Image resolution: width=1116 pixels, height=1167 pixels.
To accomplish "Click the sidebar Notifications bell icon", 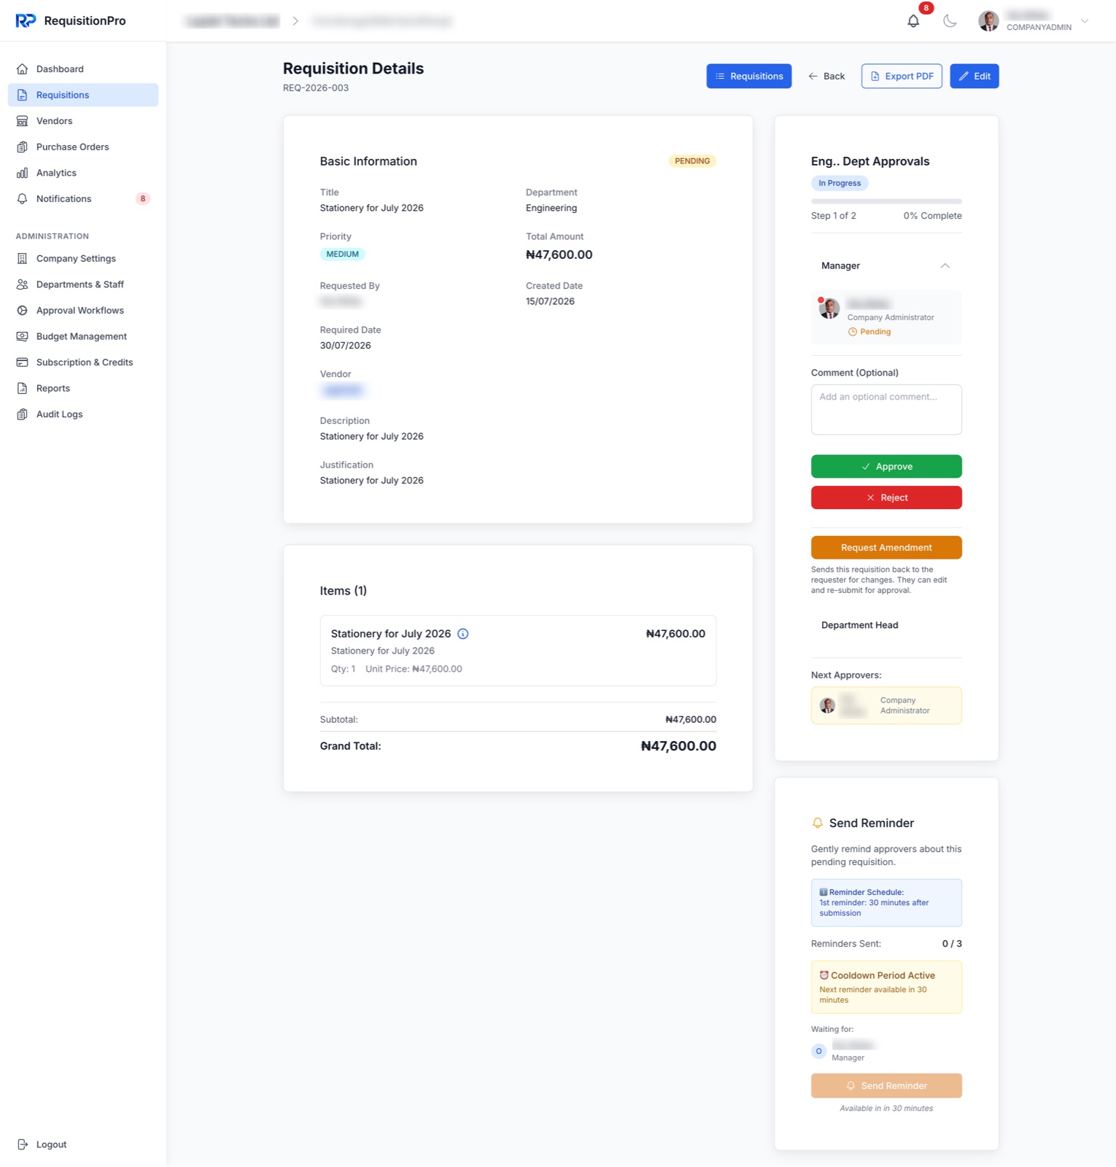I will [23, 198].
